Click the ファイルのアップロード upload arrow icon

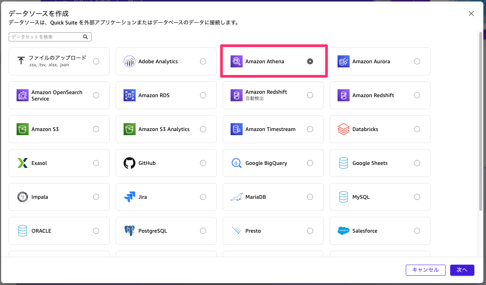tap(21, 61)
